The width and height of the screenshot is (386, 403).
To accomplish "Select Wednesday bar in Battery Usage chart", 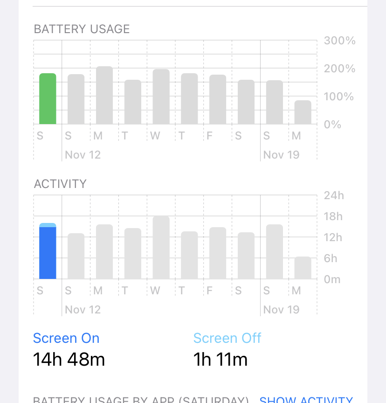I will coord(161,97).
